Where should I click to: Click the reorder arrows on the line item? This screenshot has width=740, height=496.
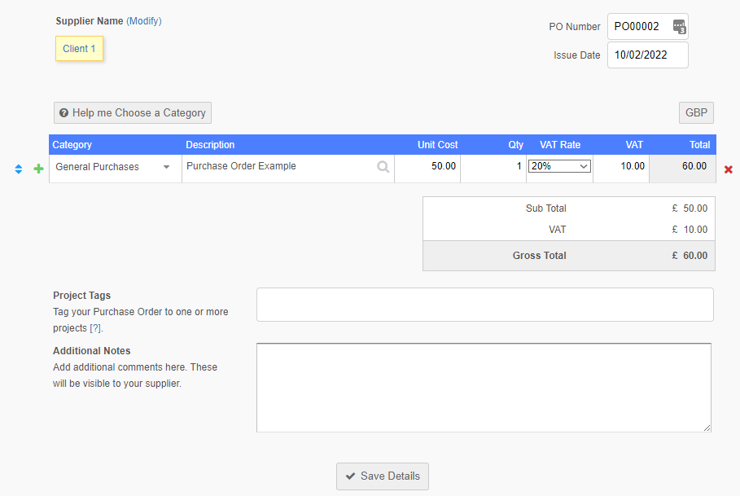[19, 169]
